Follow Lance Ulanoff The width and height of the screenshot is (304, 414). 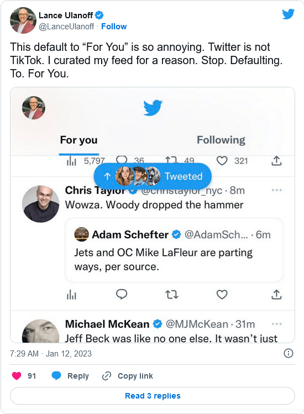click(114, 27)
